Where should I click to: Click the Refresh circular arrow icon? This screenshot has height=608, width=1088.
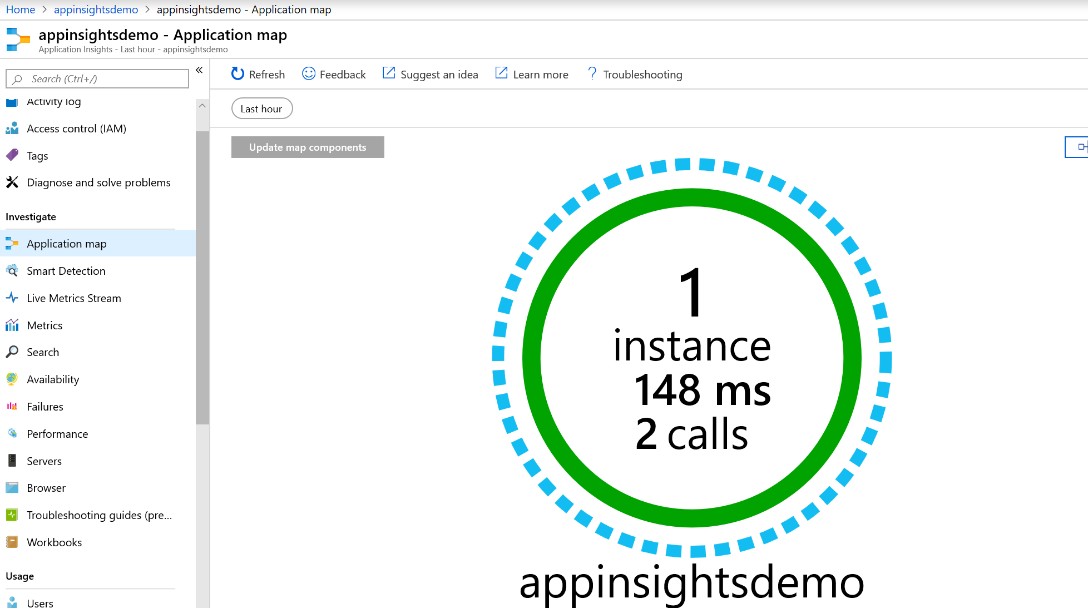[x=238, y=74]
